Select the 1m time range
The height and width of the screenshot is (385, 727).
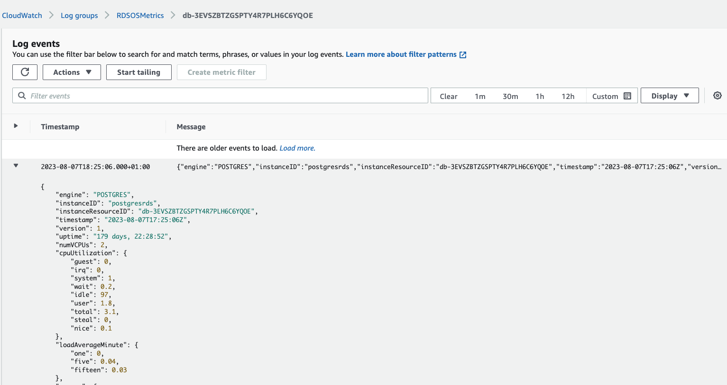click(x=480, y=96)
